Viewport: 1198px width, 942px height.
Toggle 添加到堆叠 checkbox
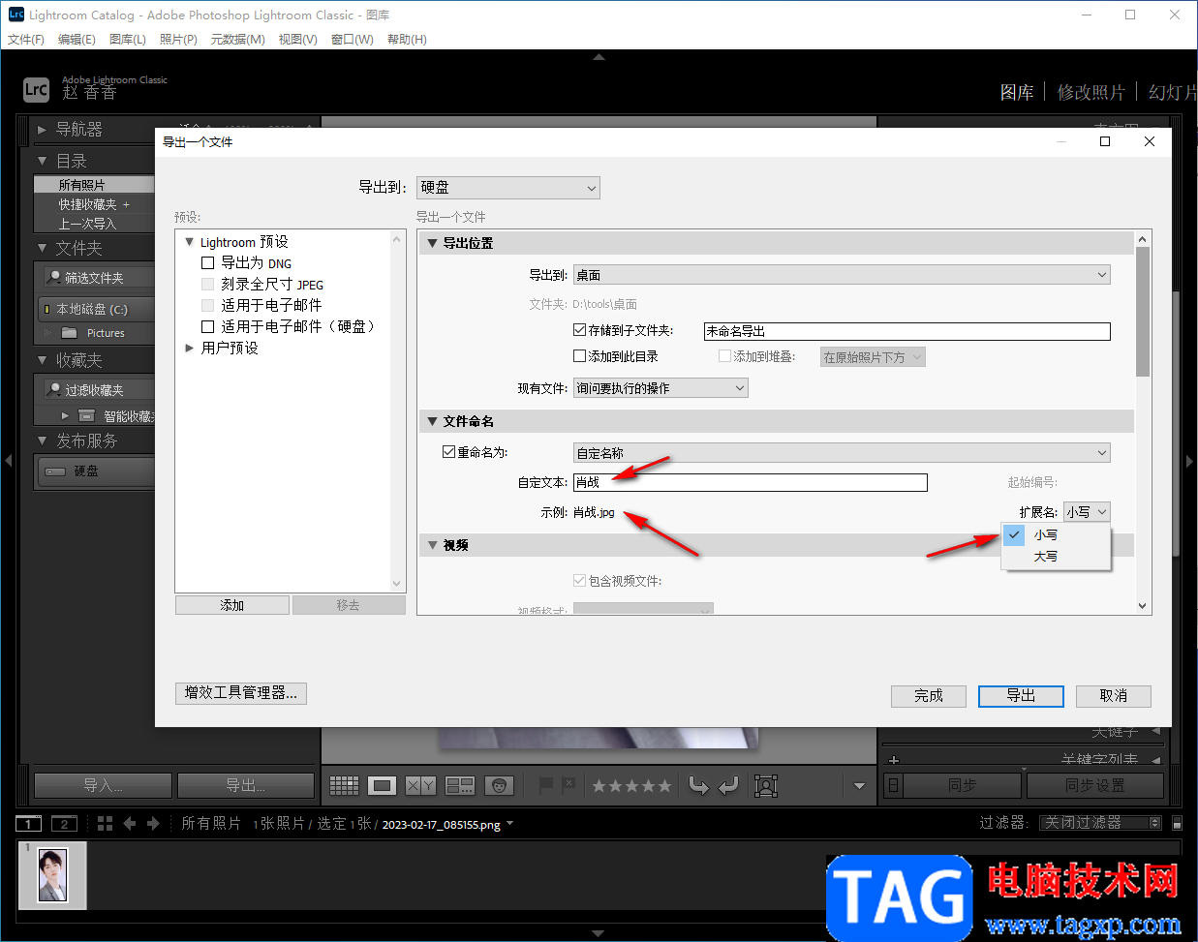[724, 356]
